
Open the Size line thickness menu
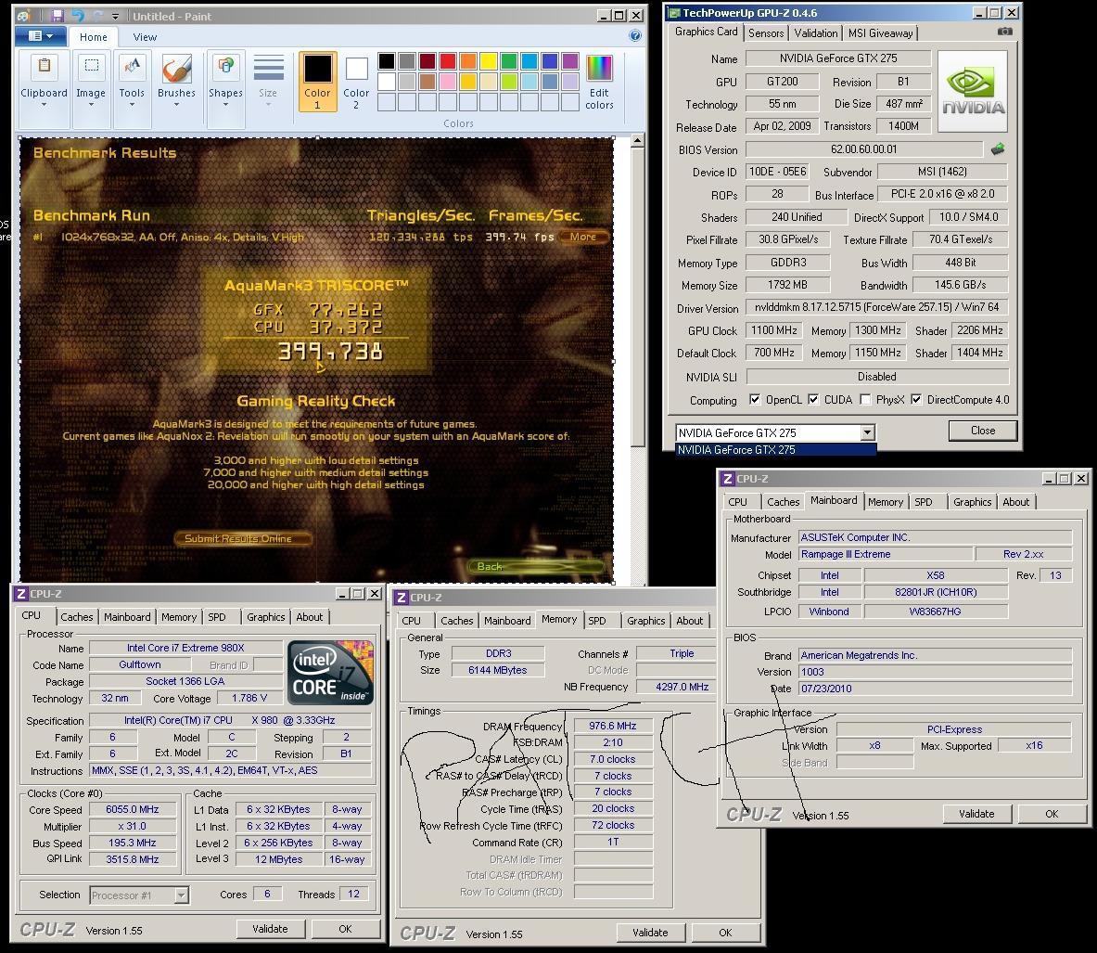(x=268, y=81)
